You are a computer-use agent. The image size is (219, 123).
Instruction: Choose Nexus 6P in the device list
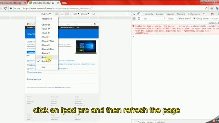(x=47, y=33)
